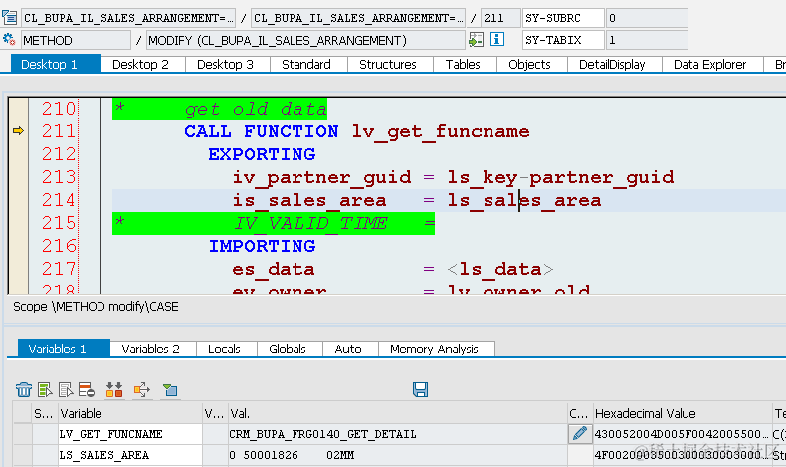The image size is (786, 467).
Task: Click the SY-TABIX value field showing 1
Action: pyautogui.click(x=647, y=40)
